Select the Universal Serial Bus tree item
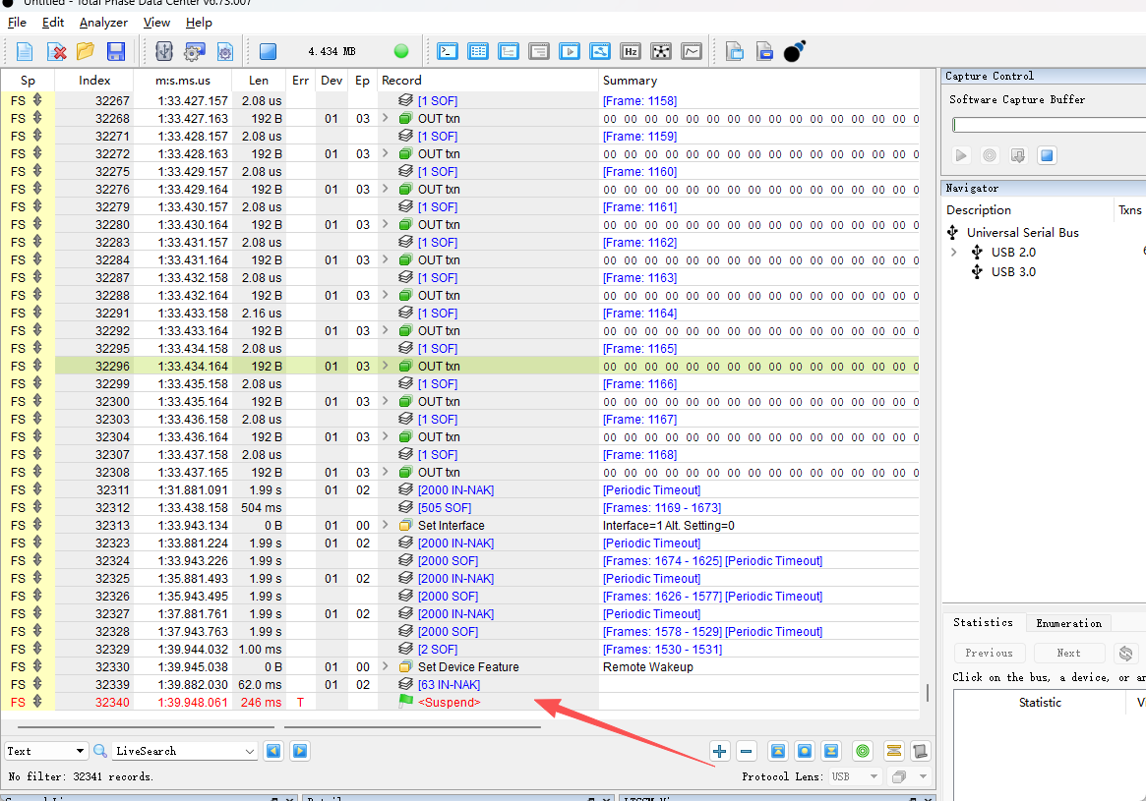Image resolution: width=1146 pixels, height=801 pixels. [1022, 232]
